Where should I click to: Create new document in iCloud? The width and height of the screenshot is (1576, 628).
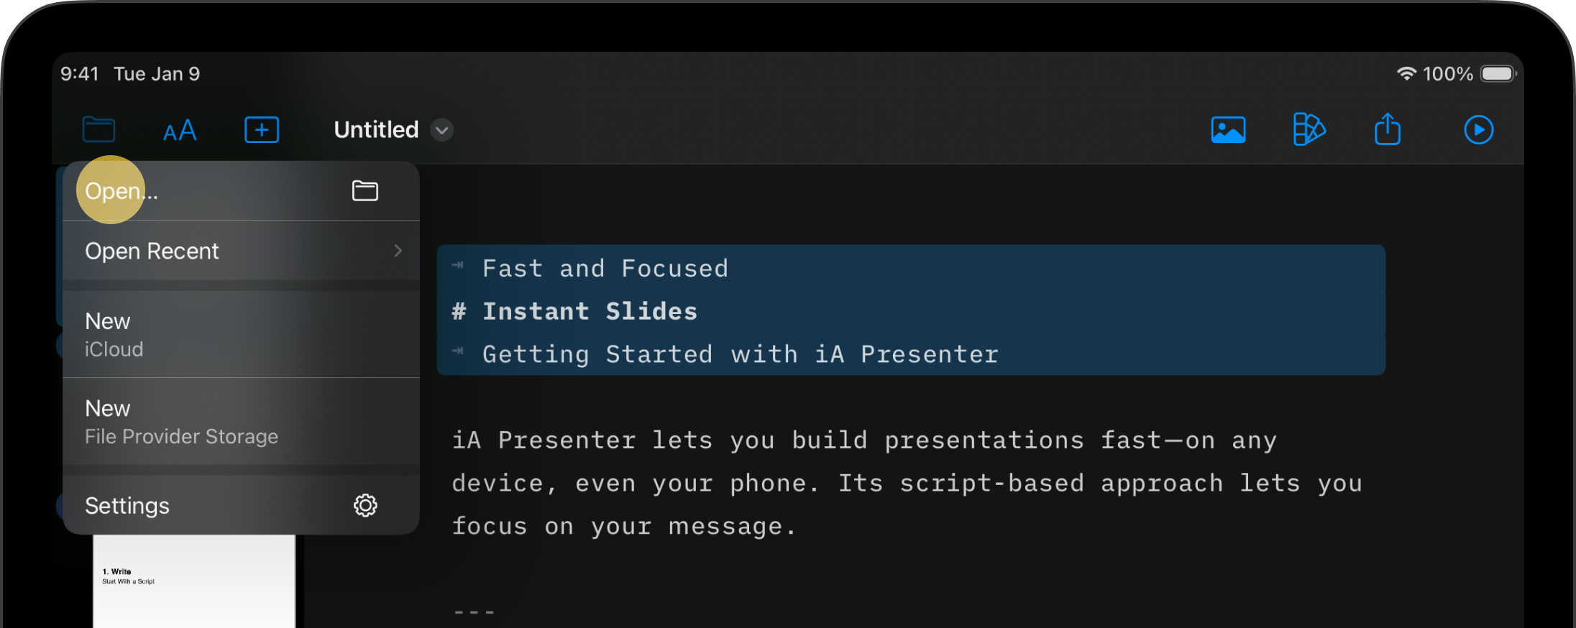[x=114, y=334]
